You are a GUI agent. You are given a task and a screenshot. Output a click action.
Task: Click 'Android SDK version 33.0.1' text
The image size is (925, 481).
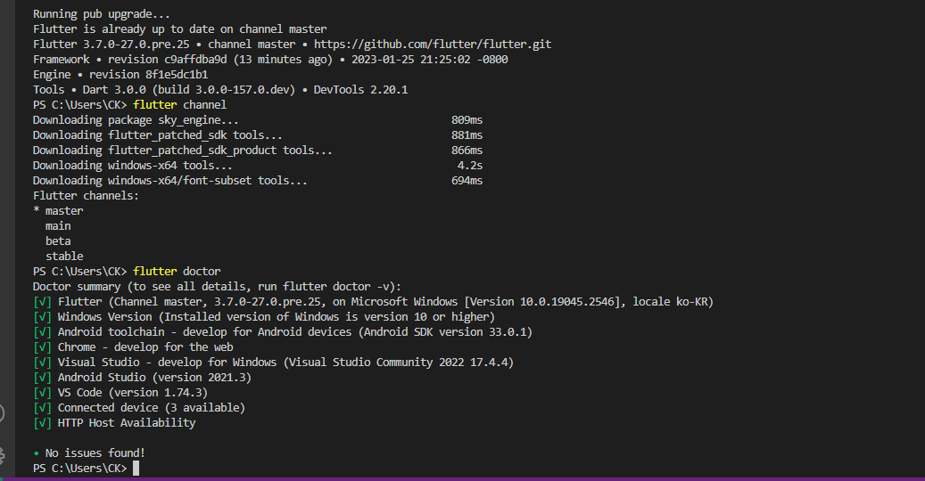pos(445,332)
